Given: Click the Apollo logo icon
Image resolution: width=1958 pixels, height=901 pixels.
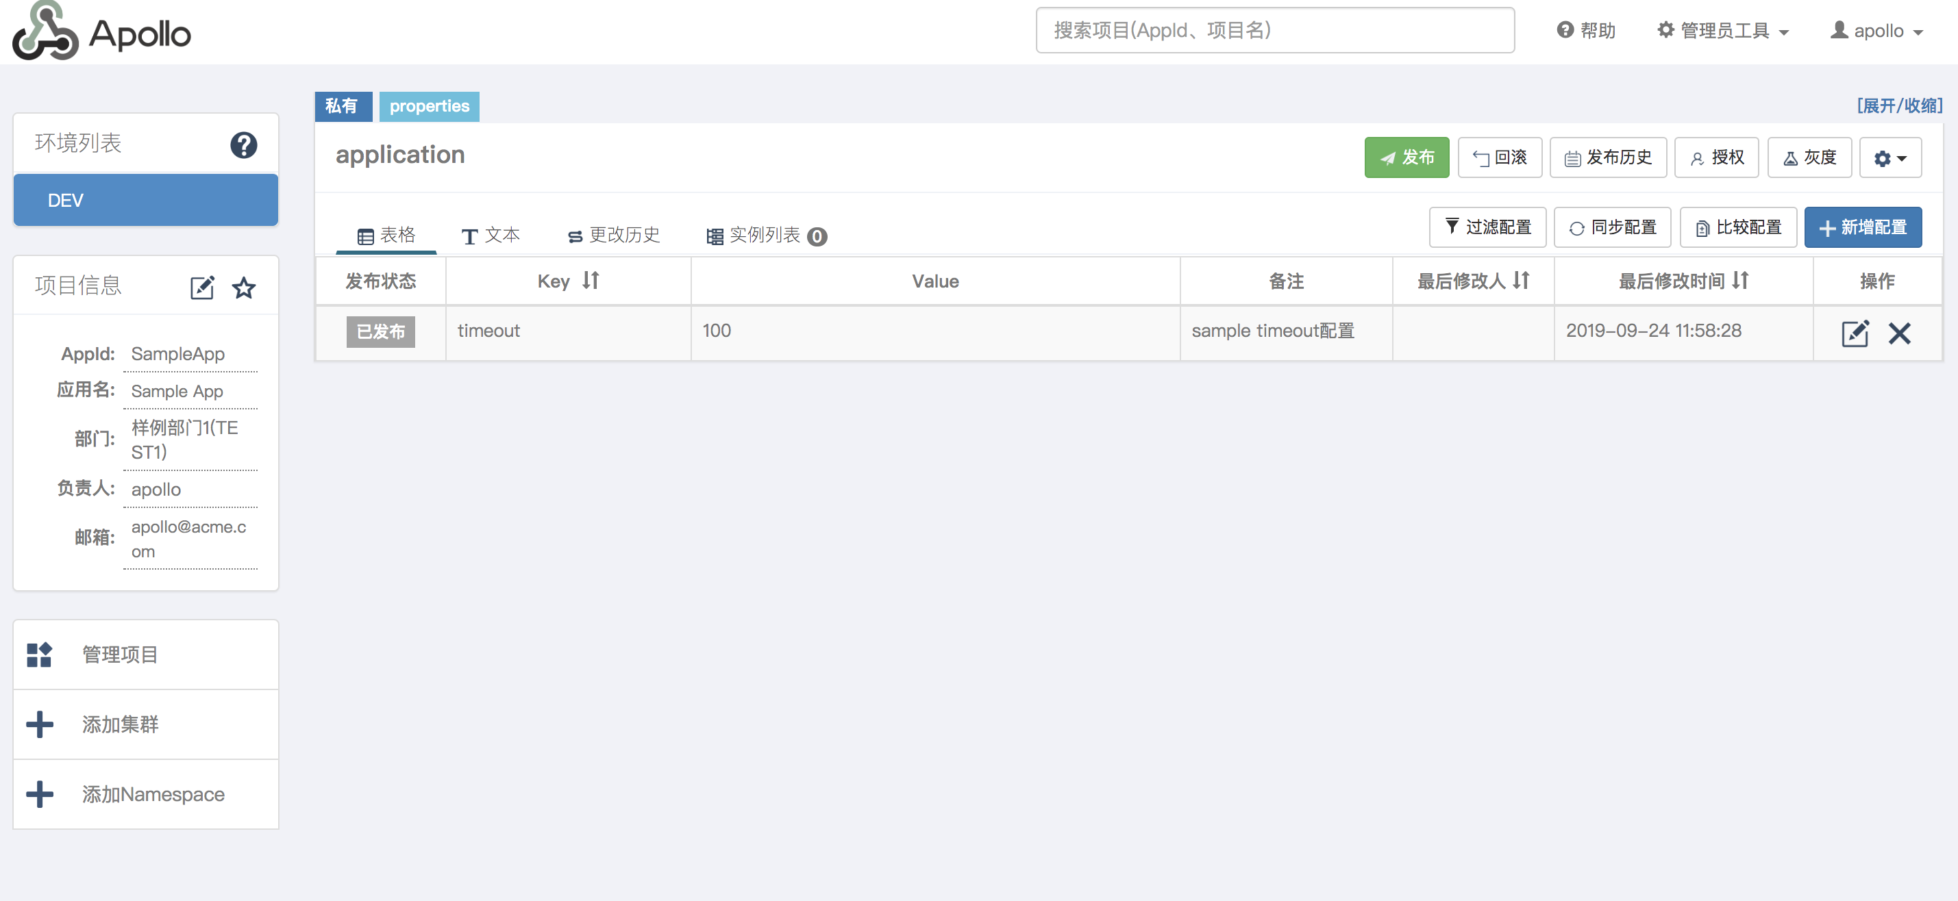Looking at the screenshot, I should coord(45,32).
